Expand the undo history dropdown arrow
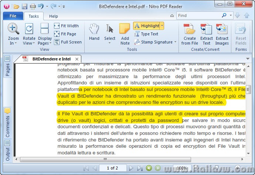The width and height of the screenshot is (255, 175). click(47, 7)
